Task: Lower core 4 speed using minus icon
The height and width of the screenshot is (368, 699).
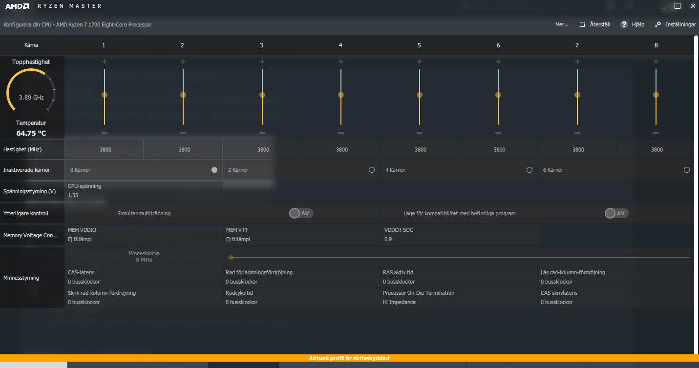Action: point(341,133)
